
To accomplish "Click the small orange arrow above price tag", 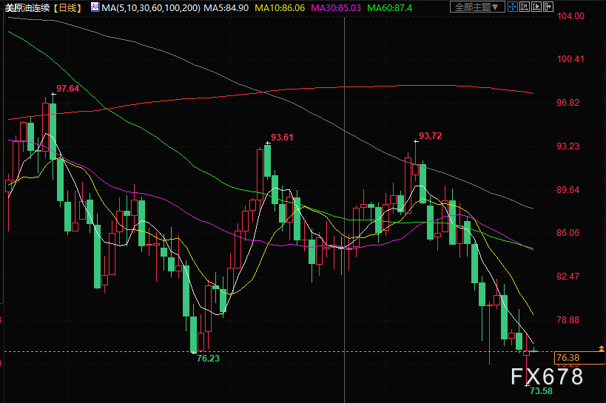I will [602, 348].
